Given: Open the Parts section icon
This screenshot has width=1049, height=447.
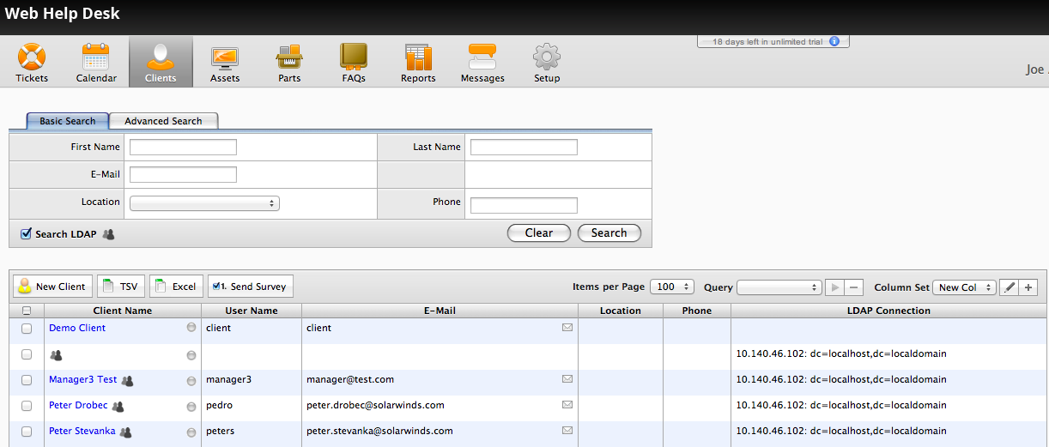Looking at the screenshot, I should click(289, 57).
